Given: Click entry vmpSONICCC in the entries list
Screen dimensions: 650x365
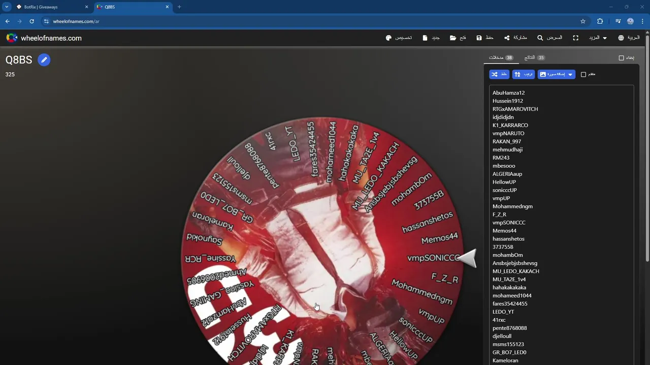Looking at the screenshot, I should click(509, 223).
